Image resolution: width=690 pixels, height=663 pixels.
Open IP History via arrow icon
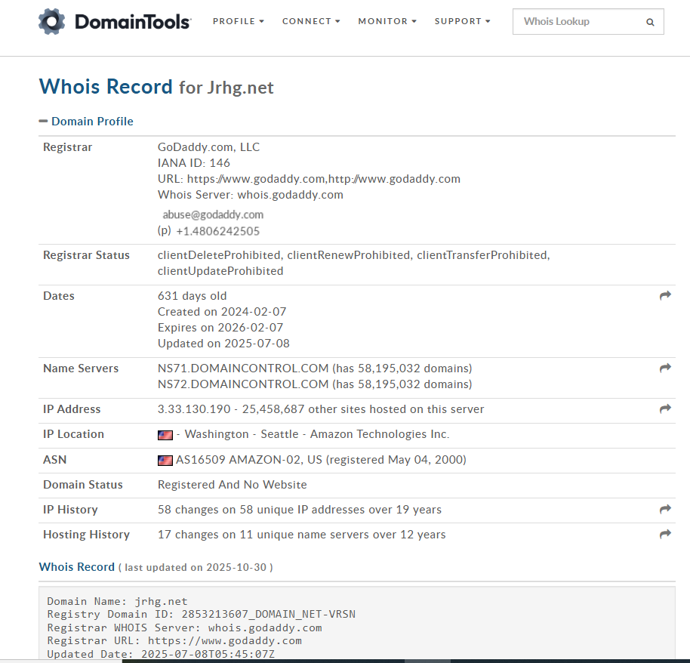click(665, 510)
